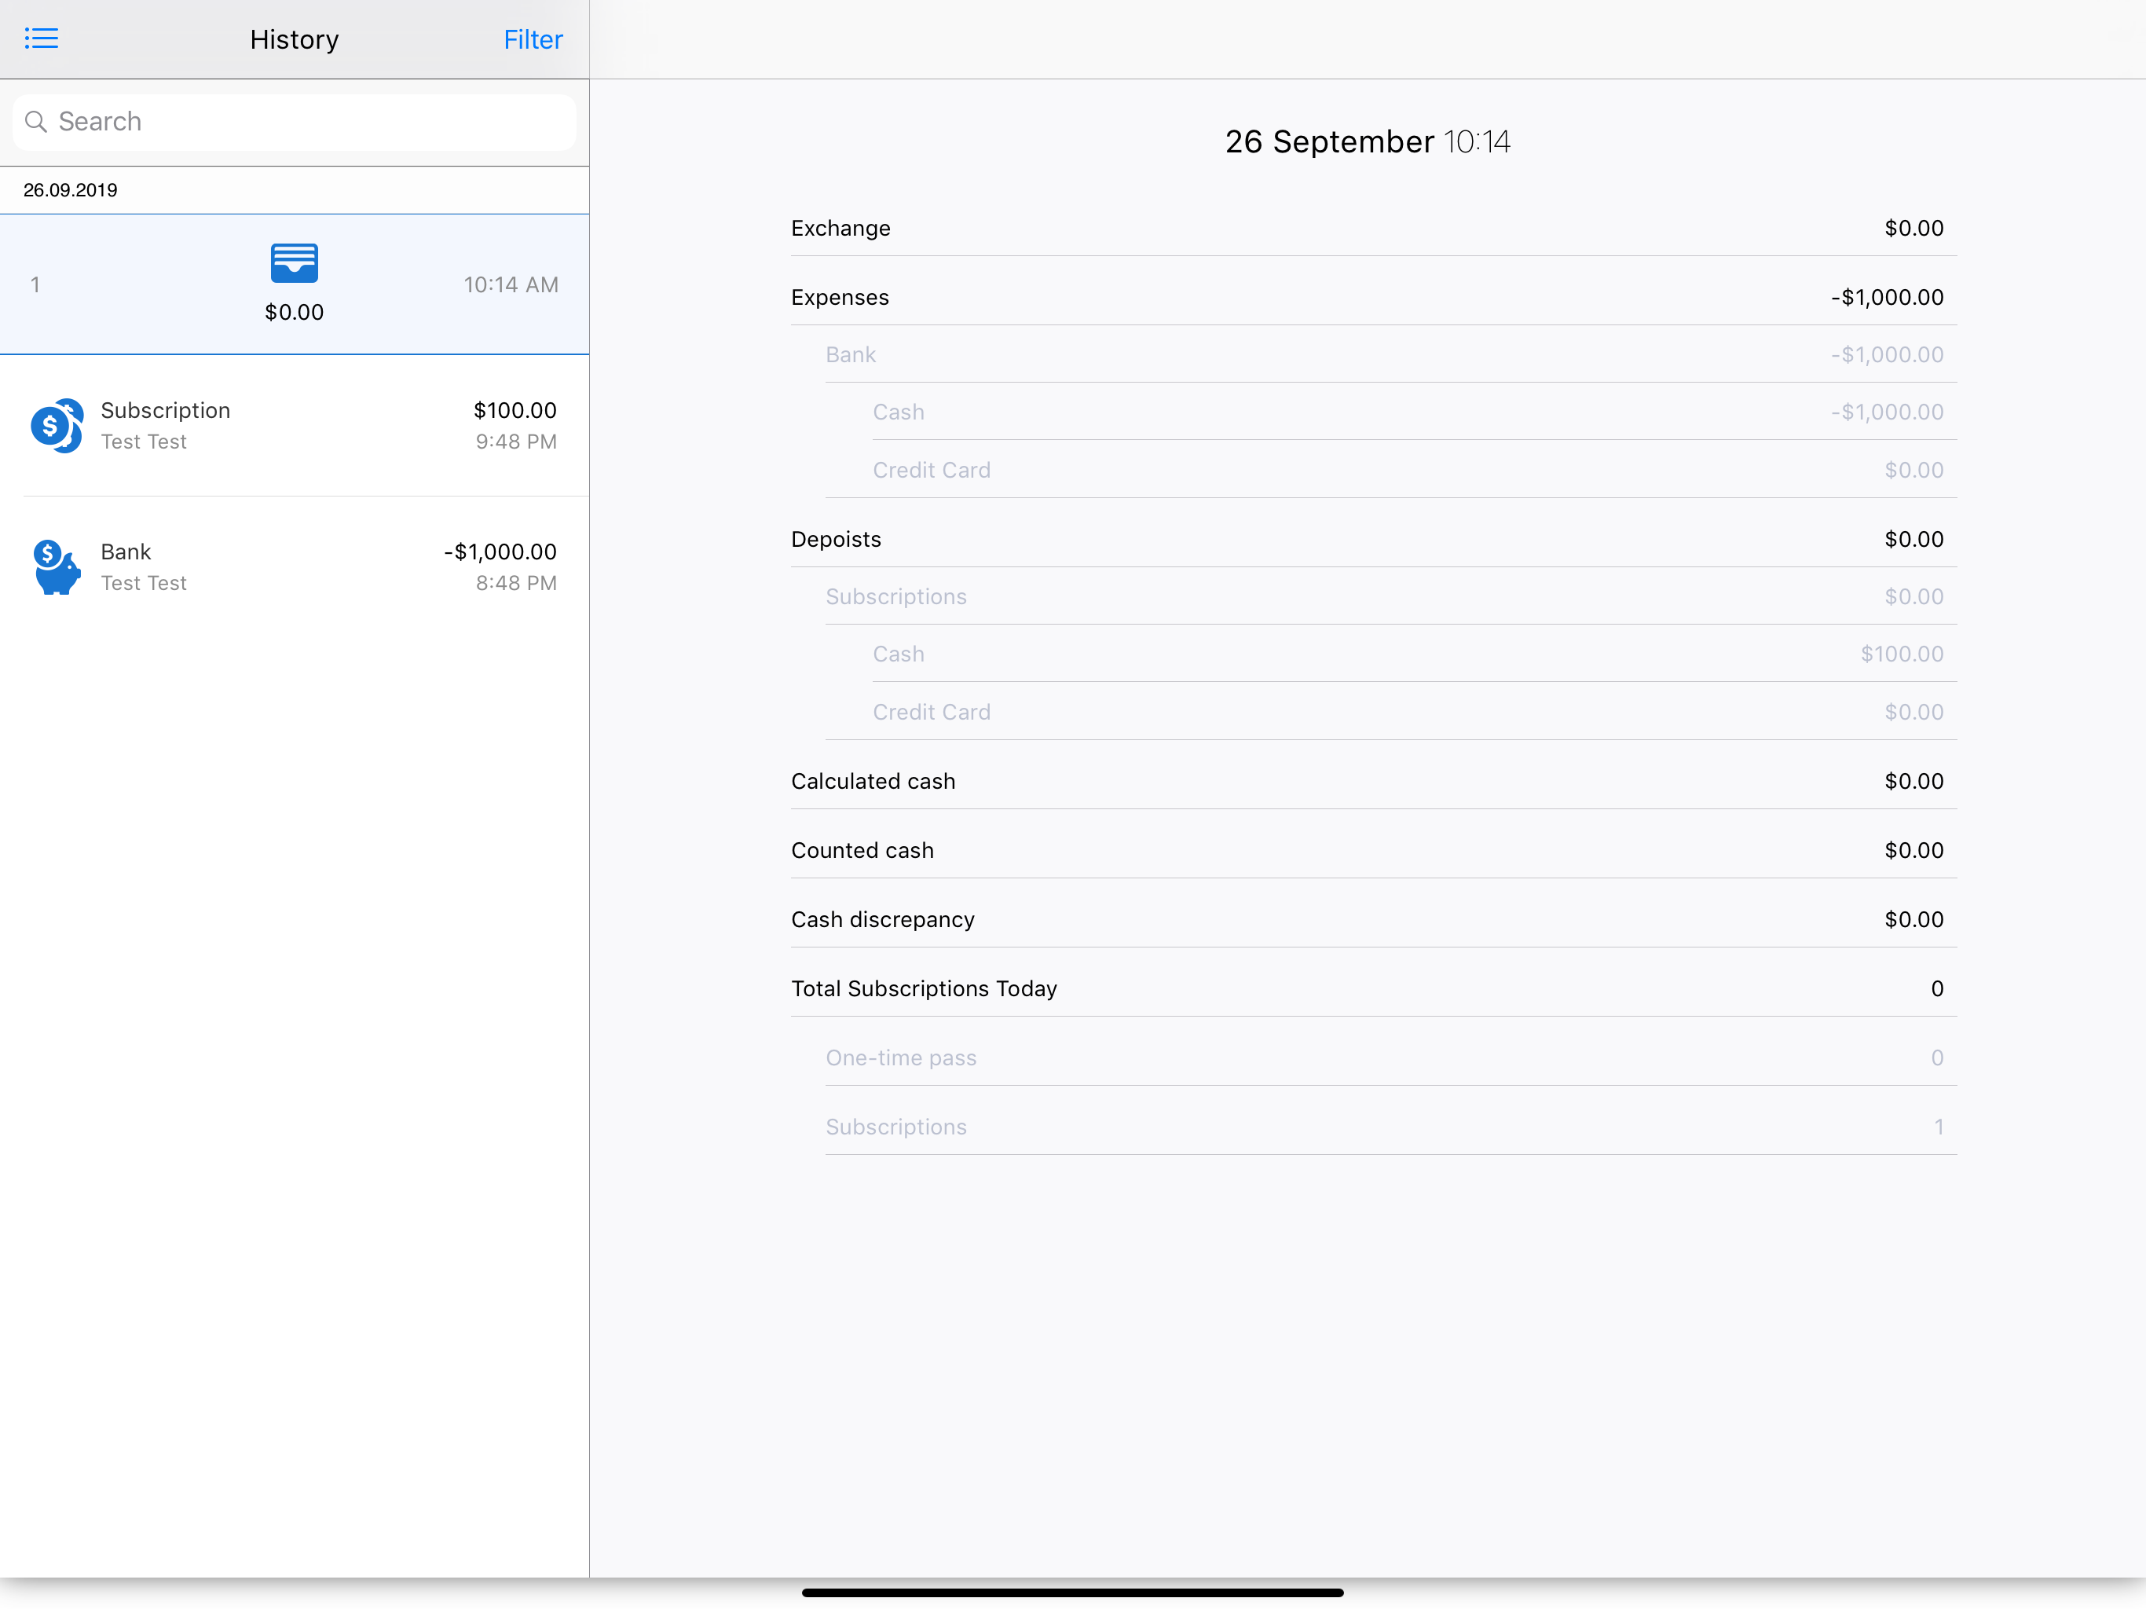Select the Subscription $100.00 entry
The image size is (2146, 1609).
(294, 425)
